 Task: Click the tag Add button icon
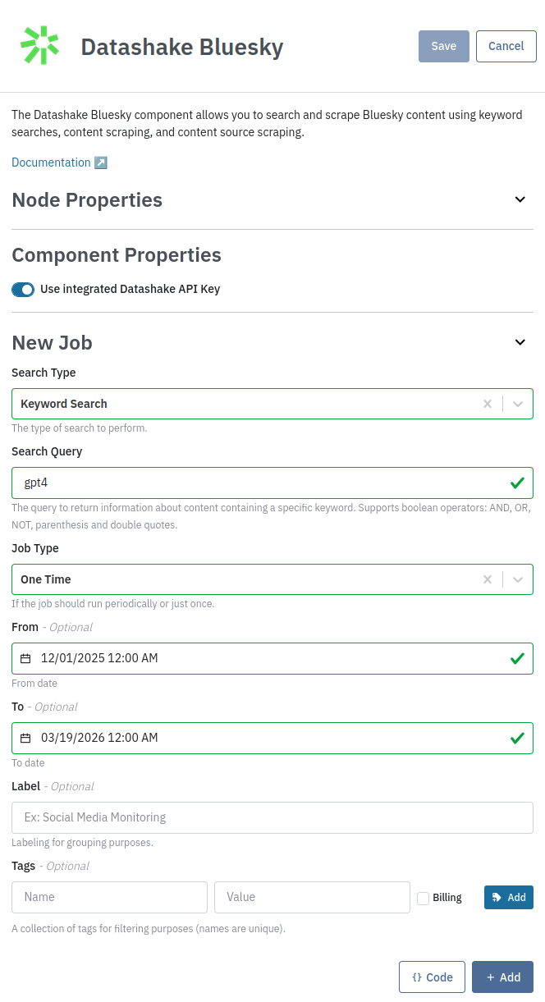tap(497, 897)
